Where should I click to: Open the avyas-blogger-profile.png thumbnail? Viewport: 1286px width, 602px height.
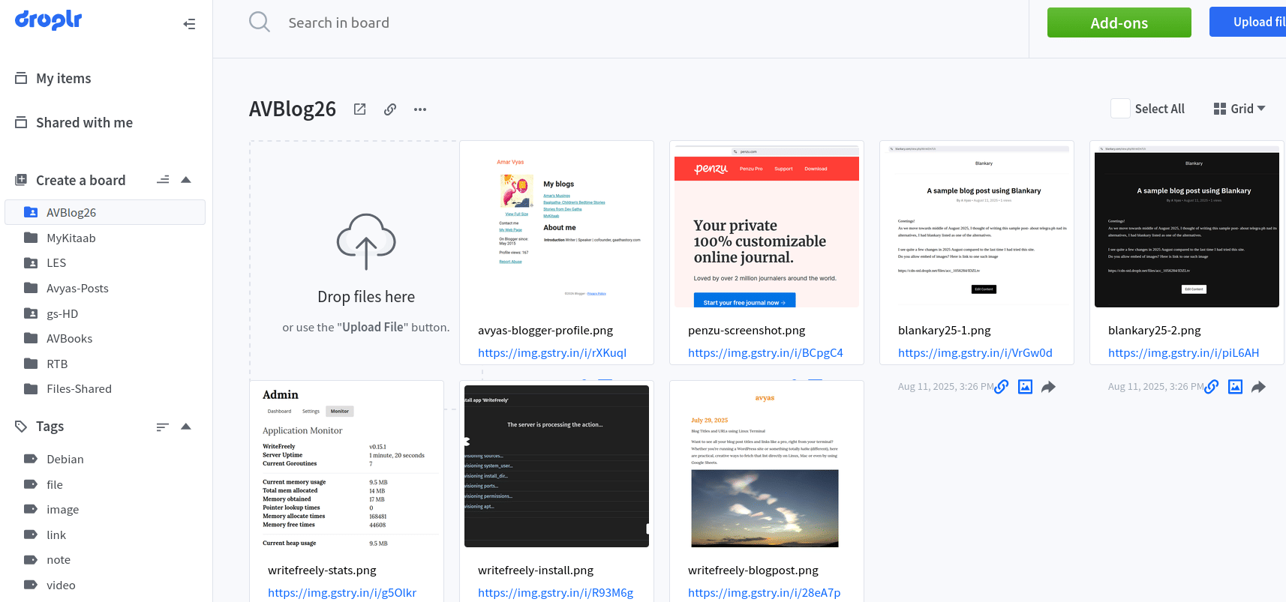[x=557, y=226]
